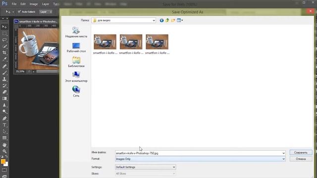The width and height of the screenshot is (317, 178).
Task: Select the Dodge tool
Action: point(4,111)
